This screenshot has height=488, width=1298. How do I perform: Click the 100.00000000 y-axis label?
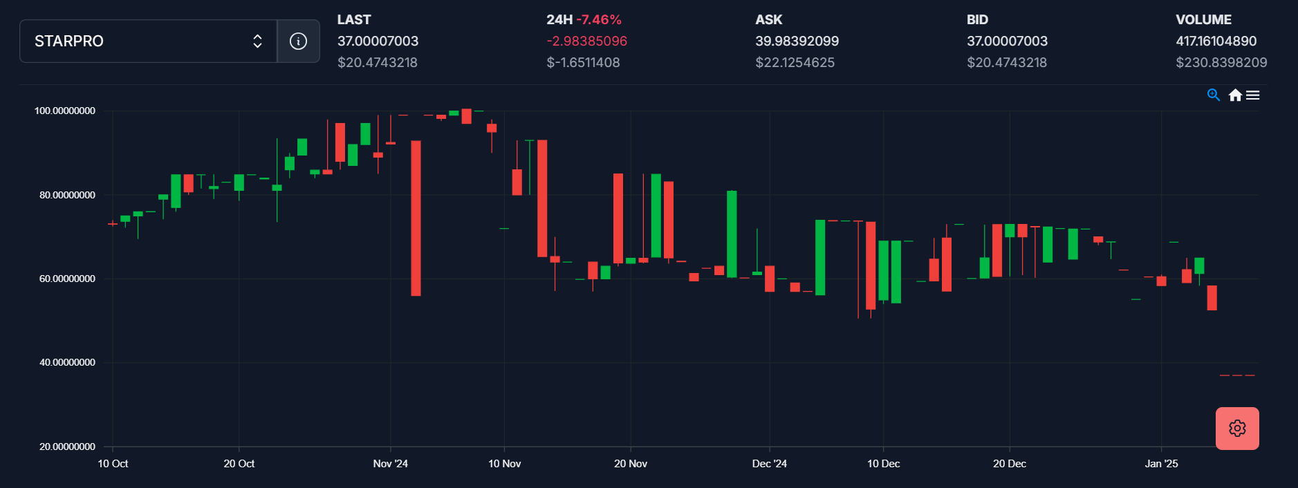tap(65, 111)
